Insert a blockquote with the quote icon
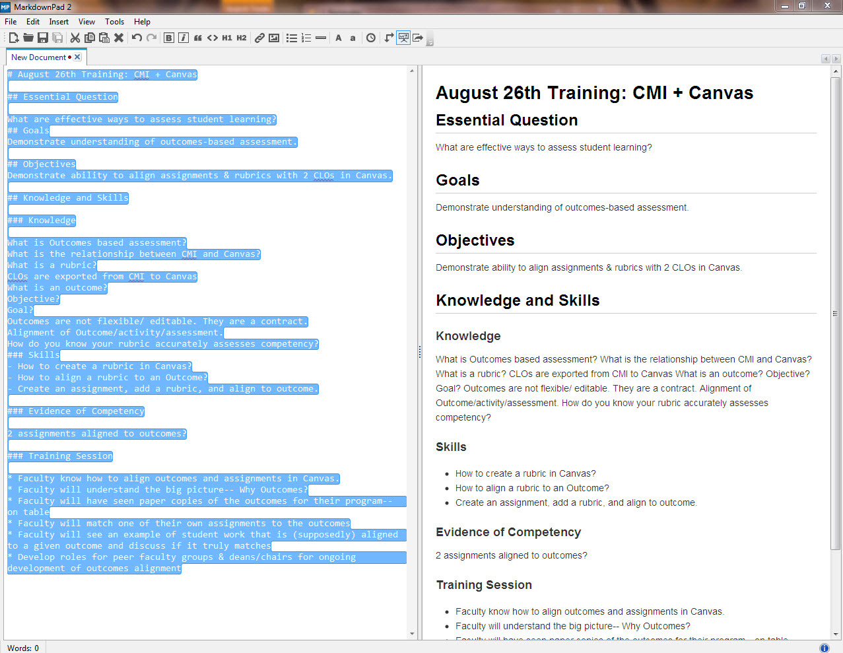This screenshot has height=653, width=843. coord(198,38)
